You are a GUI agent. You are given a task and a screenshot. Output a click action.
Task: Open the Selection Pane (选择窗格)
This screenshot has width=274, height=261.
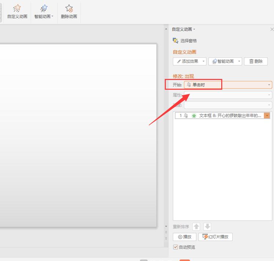185,41
